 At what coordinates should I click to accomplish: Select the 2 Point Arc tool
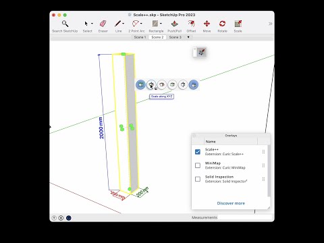click(136, 24)
